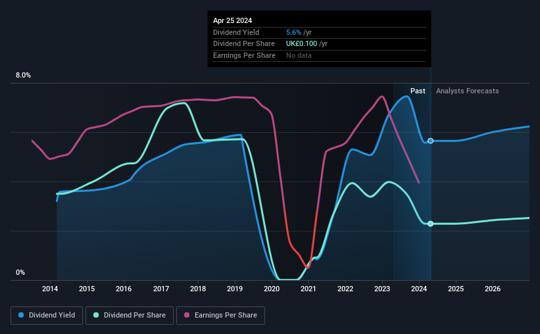
Task: Click the 2021 x-axis label
Action: tap(308, 289)
